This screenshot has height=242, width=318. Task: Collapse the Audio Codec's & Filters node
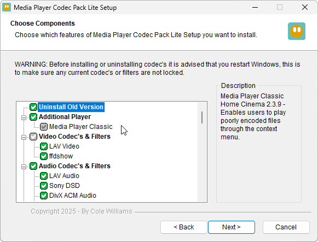click(24, 167)
